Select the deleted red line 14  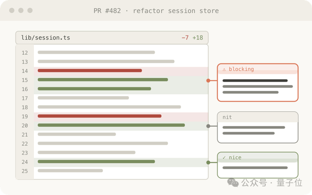pyautogui.click(x=121, y=71)
